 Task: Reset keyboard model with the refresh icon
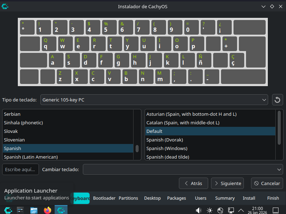point(277,100)
